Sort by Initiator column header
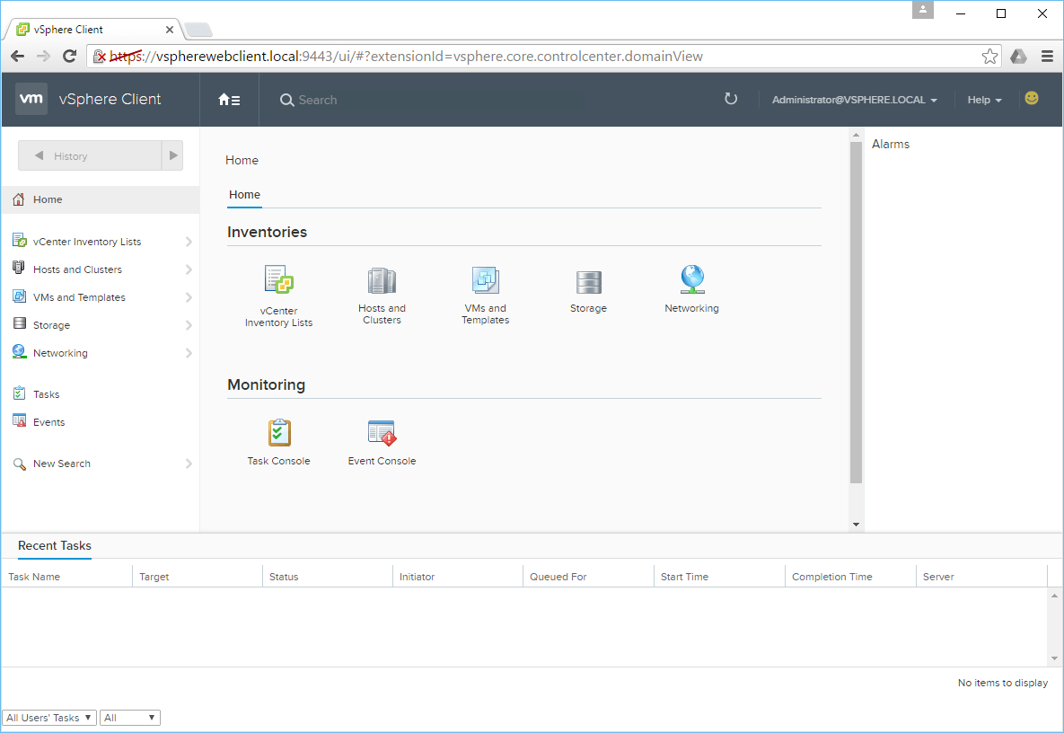1064x733 pixels. pos(457,576)
